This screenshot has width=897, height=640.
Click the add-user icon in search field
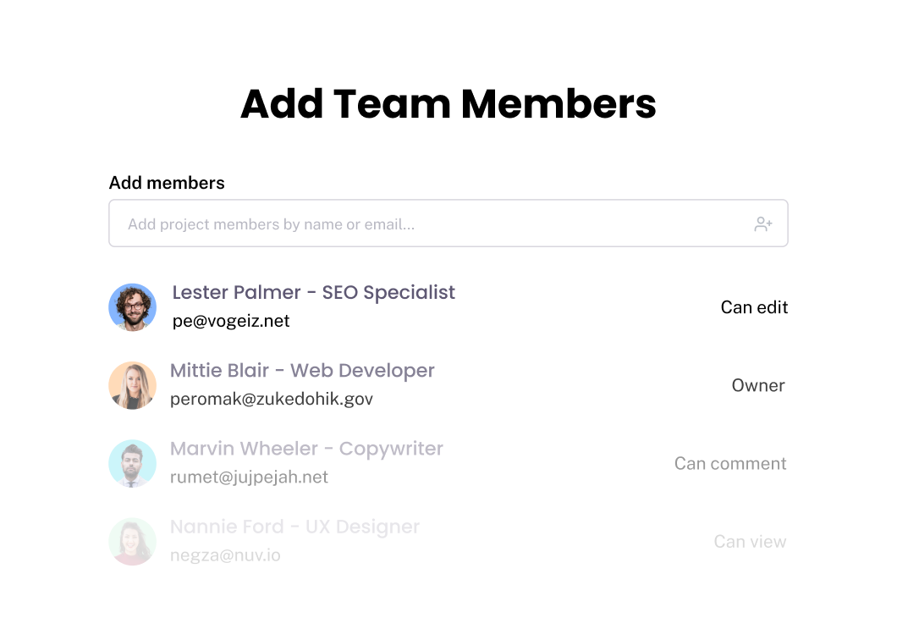[763, 224]
